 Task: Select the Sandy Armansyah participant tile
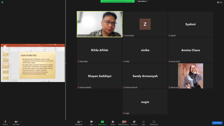(145, 76)
